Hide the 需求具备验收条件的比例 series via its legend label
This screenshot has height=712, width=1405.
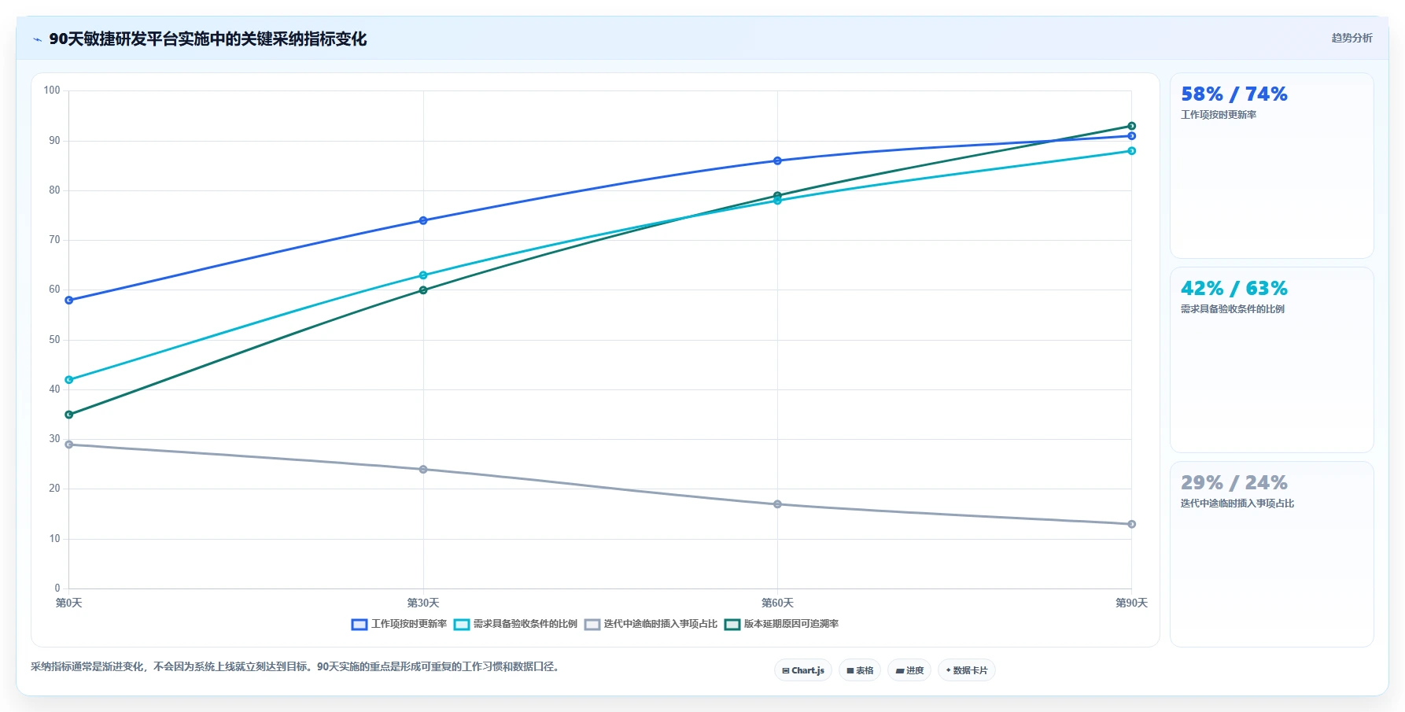[525, 624]
